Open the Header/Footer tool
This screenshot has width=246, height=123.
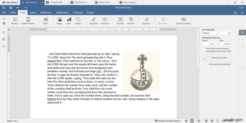tap(28, 21)
